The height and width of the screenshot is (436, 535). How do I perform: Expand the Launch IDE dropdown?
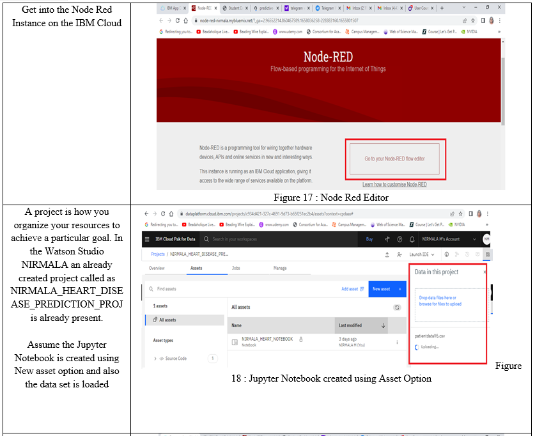click(422, 254)
